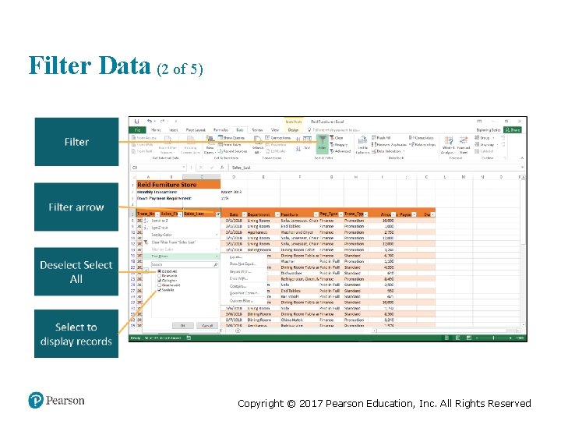Screen dimensions: 561x421
Task: Click the Filter funnel button in ribbon
Action: pos(322,143)
